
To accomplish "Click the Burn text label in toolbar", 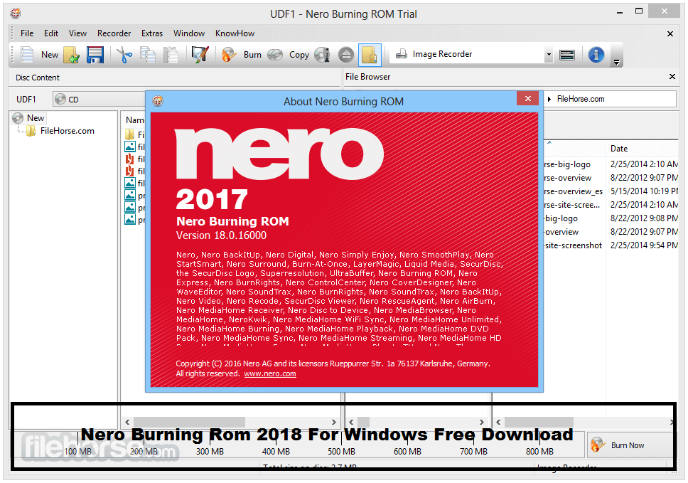I will tap(252, 55).
